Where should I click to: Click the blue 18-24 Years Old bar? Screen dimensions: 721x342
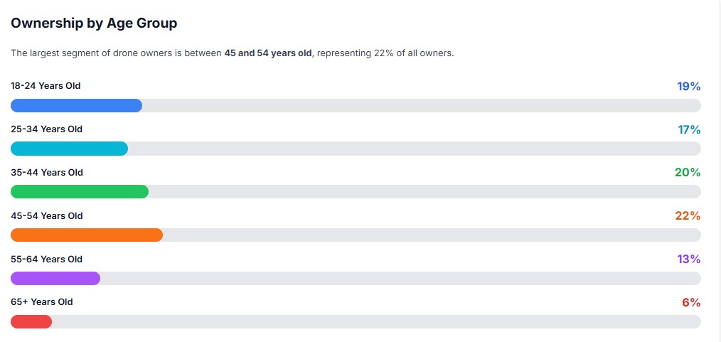click(x=76, y=106)
